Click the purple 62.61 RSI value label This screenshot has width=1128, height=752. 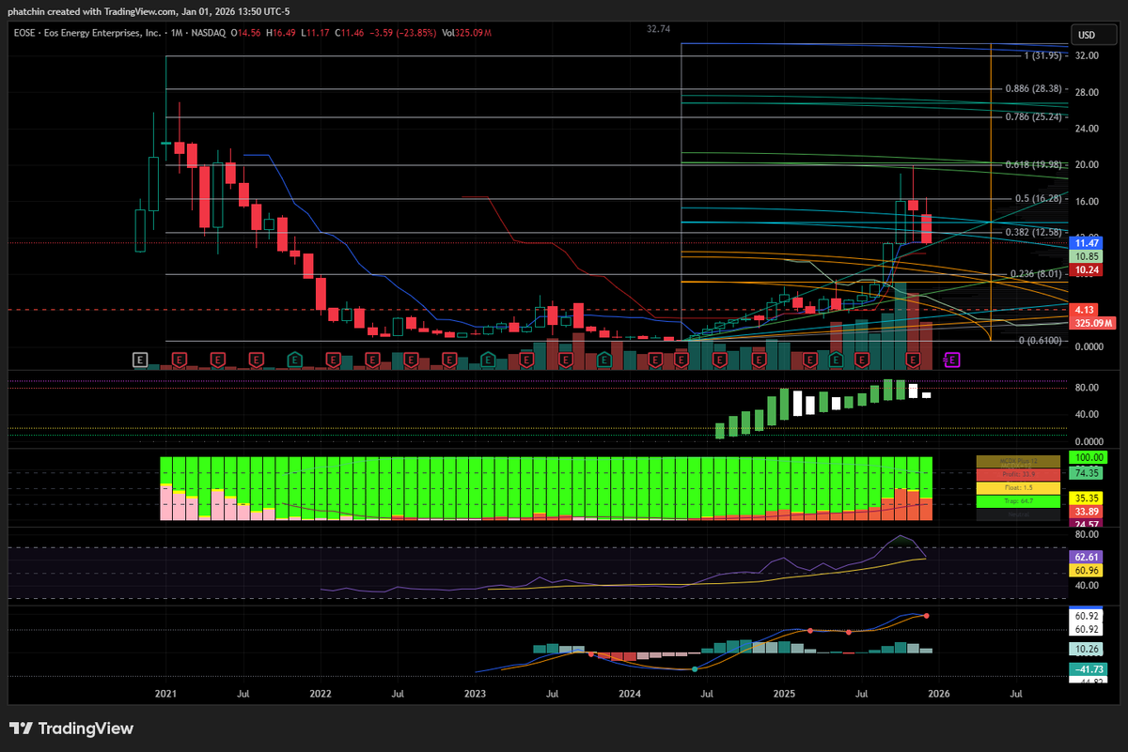[x=1087, y=556]
